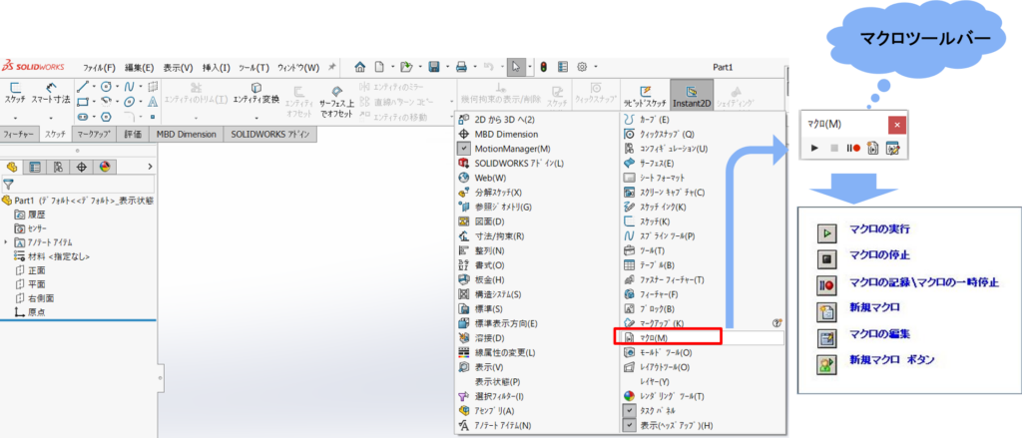Screen dimensions: 1022x438
Task: Save the part with the floppy disk icon
Action: [x=434, y=67]
